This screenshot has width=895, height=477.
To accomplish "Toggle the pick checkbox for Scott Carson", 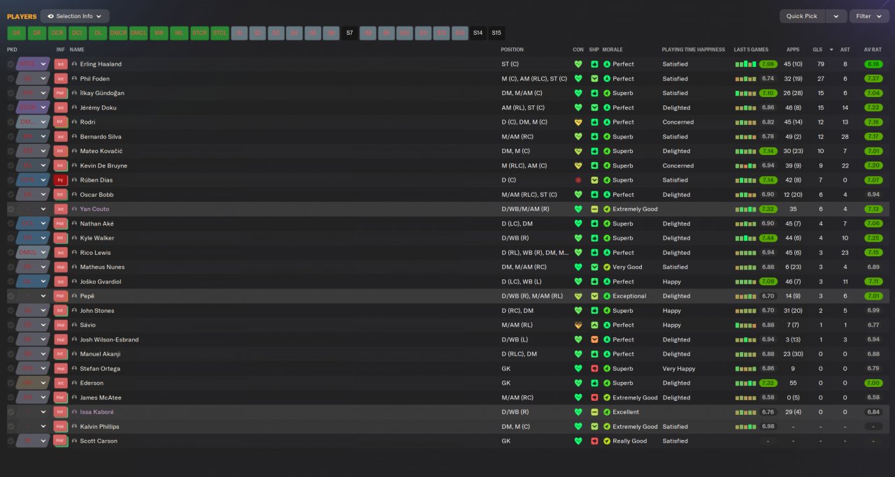I will [10, 441].
